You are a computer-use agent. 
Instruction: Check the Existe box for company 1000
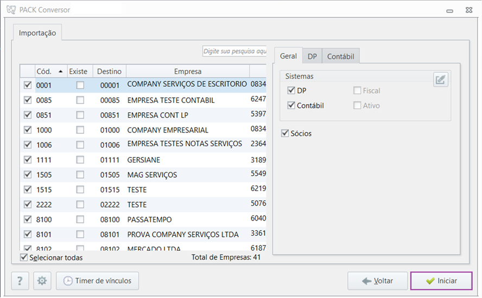(80, 130)
